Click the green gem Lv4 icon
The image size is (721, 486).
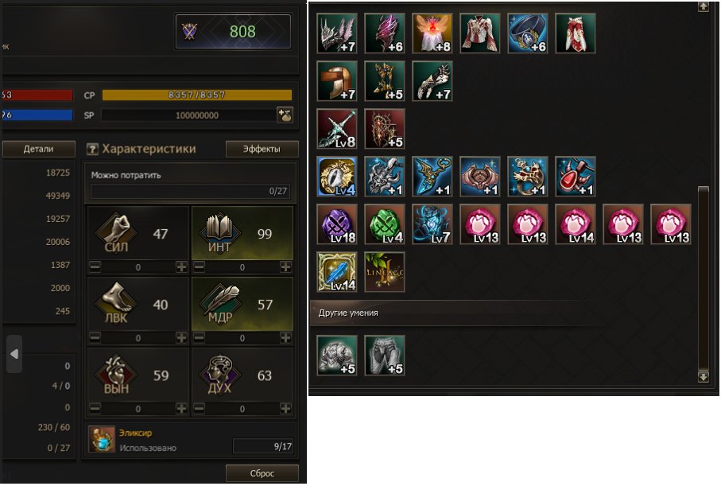pos(385,224)
